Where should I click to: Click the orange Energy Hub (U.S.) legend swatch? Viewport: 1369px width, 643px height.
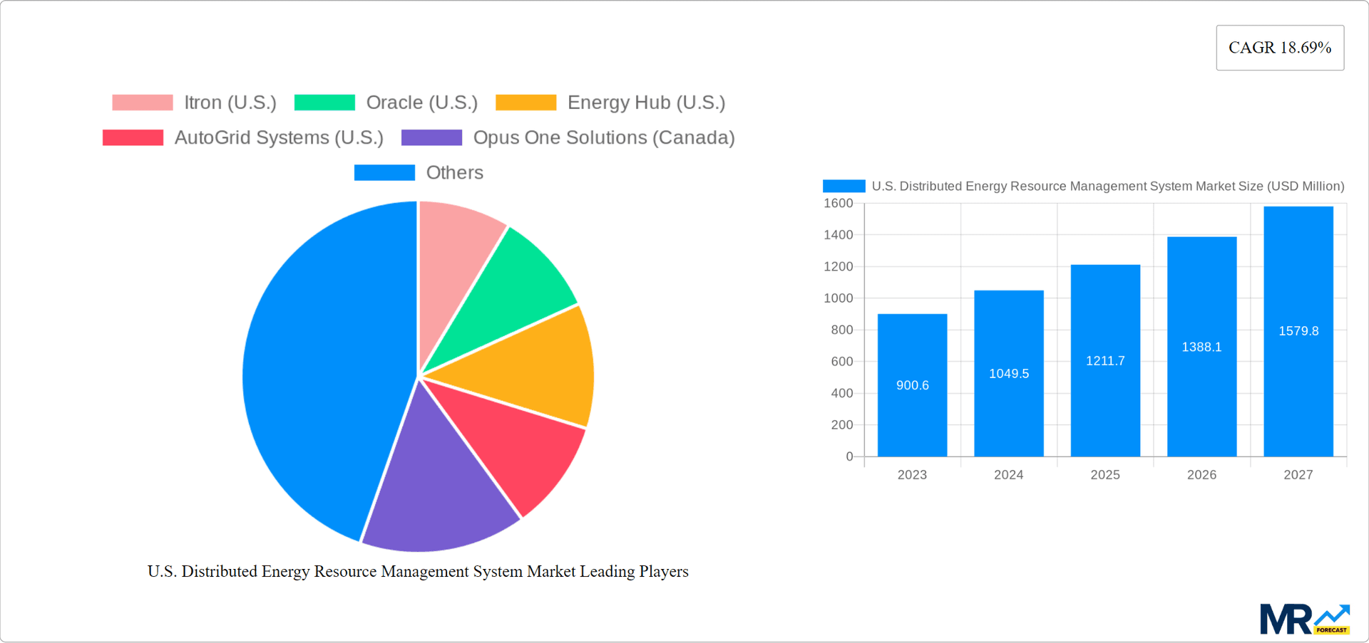525,103
